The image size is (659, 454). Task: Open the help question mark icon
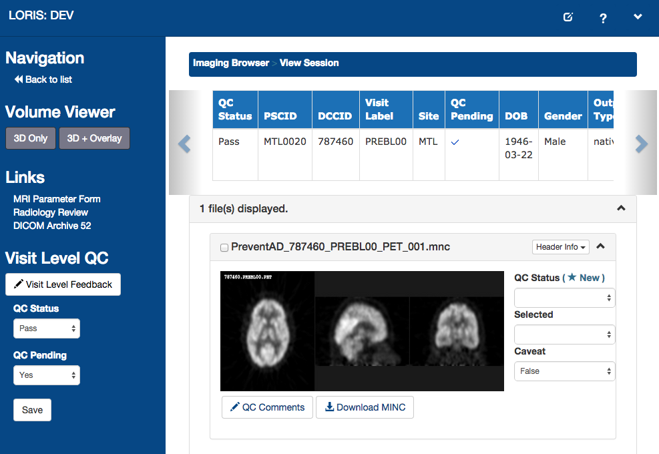603,18
